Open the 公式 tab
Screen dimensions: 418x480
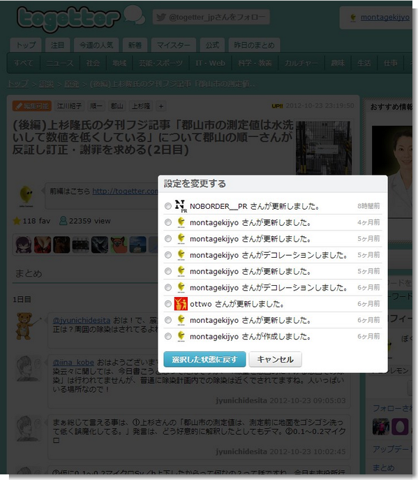point(212,45)
